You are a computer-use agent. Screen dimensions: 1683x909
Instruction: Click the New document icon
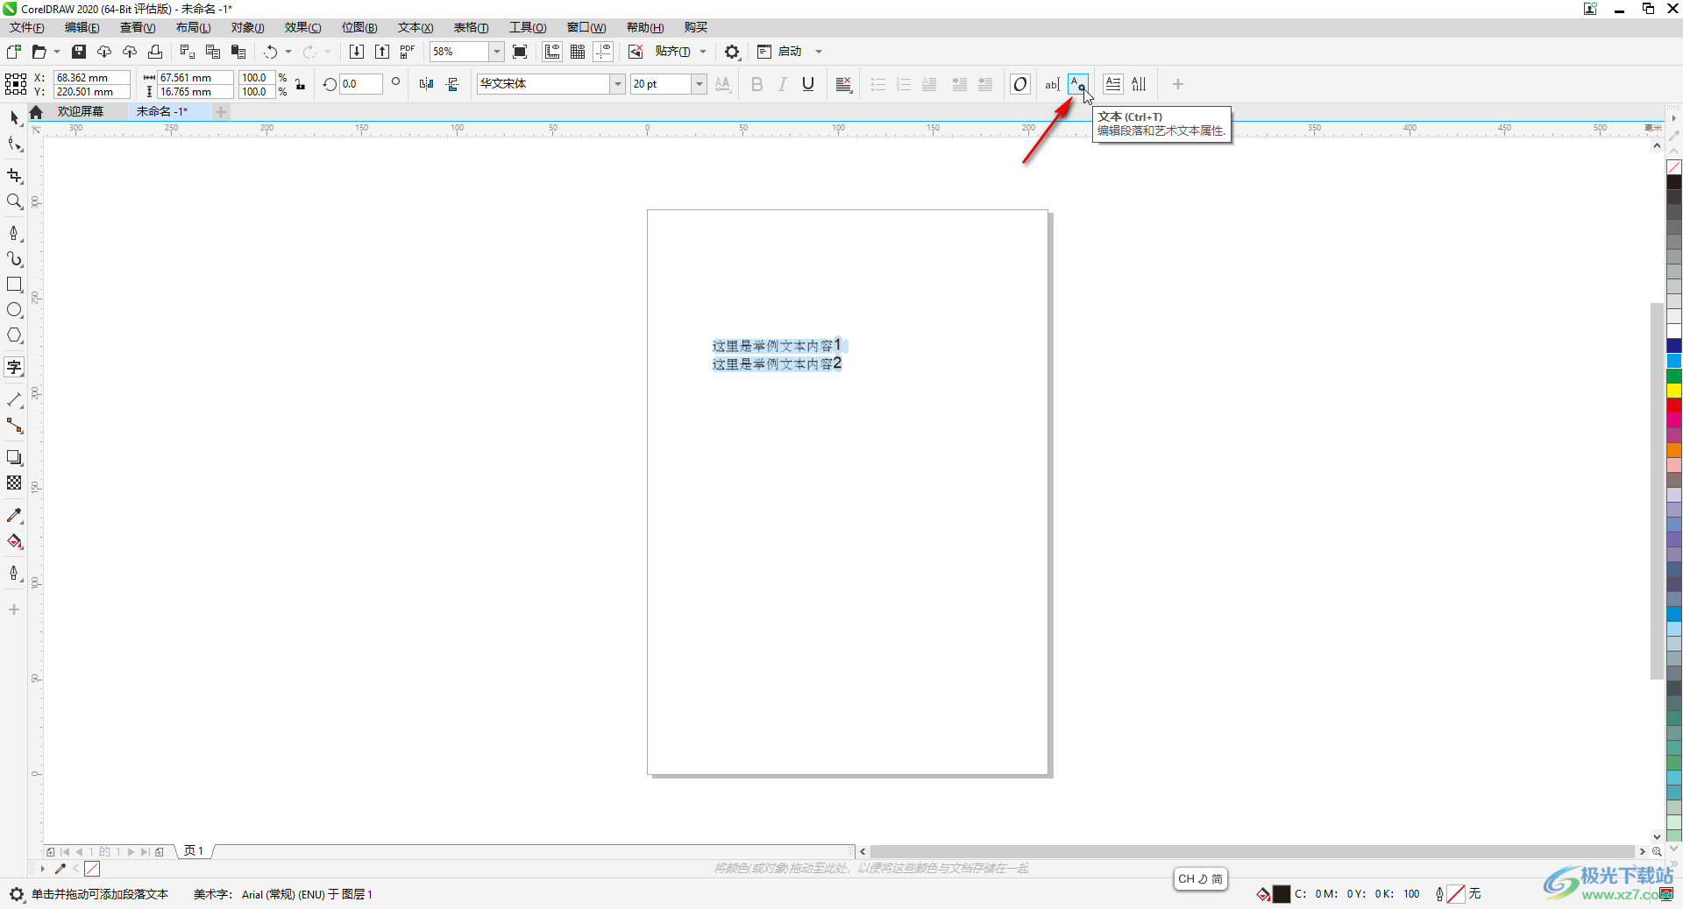[x=14, y=52]
